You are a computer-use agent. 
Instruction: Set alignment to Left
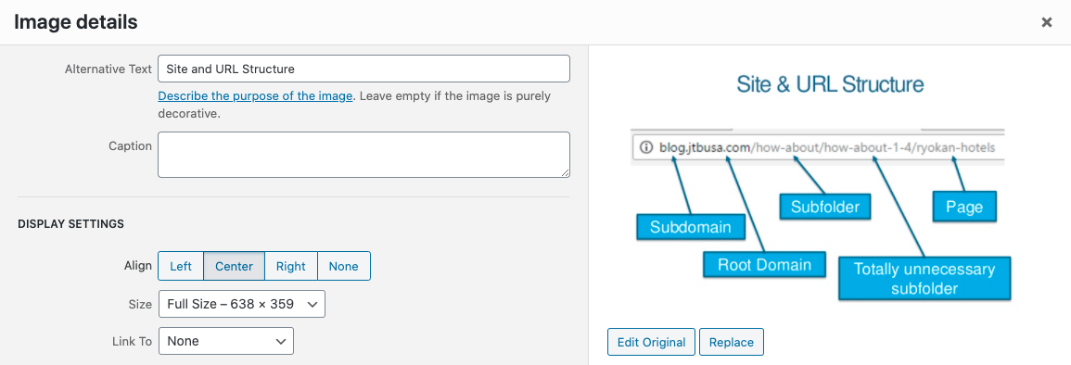tap(181, 266)
